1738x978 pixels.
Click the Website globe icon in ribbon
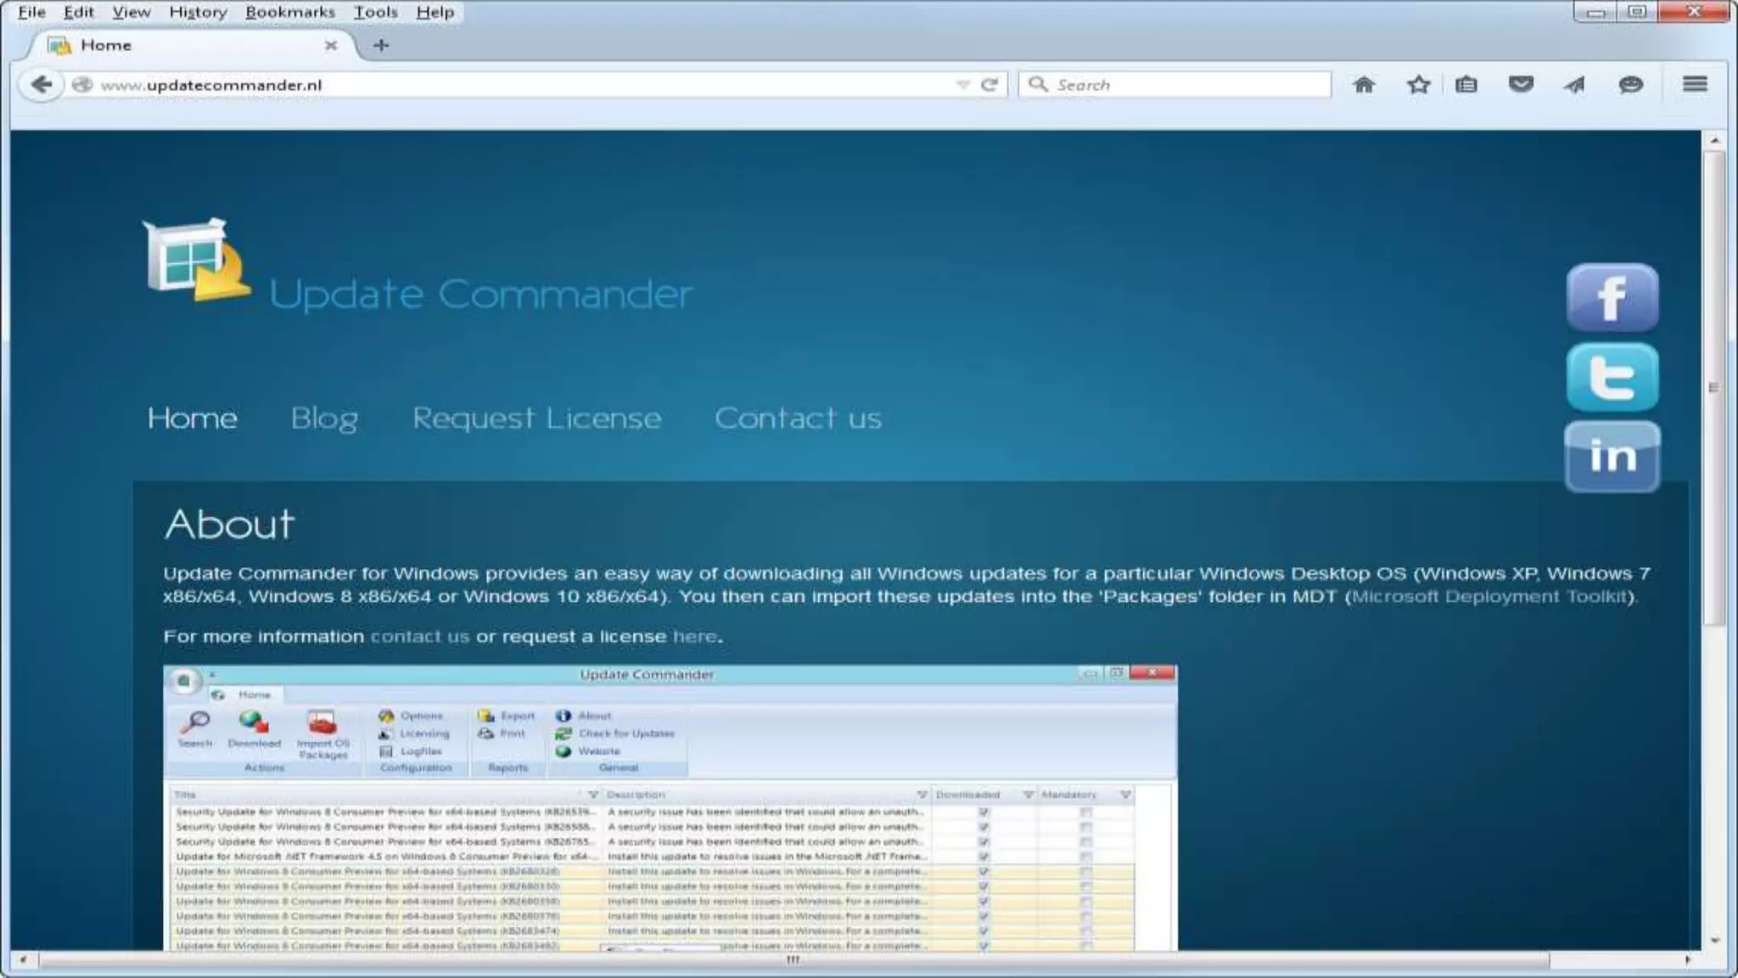click(x=563, y=751)
